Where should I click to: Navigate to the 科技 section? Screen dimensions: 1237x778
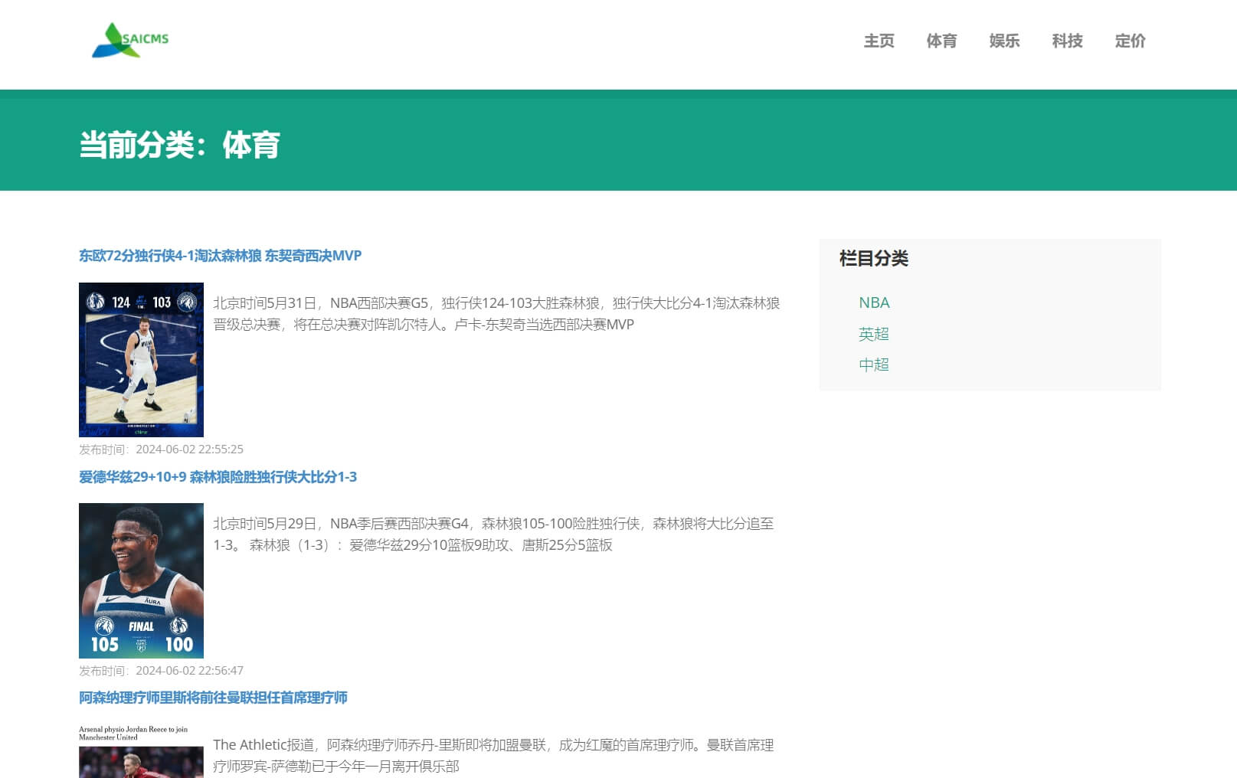(x=1067, y=42)
